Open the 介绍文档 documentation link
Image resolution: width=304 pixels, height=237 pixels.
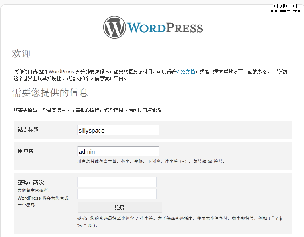pos(186,72)
